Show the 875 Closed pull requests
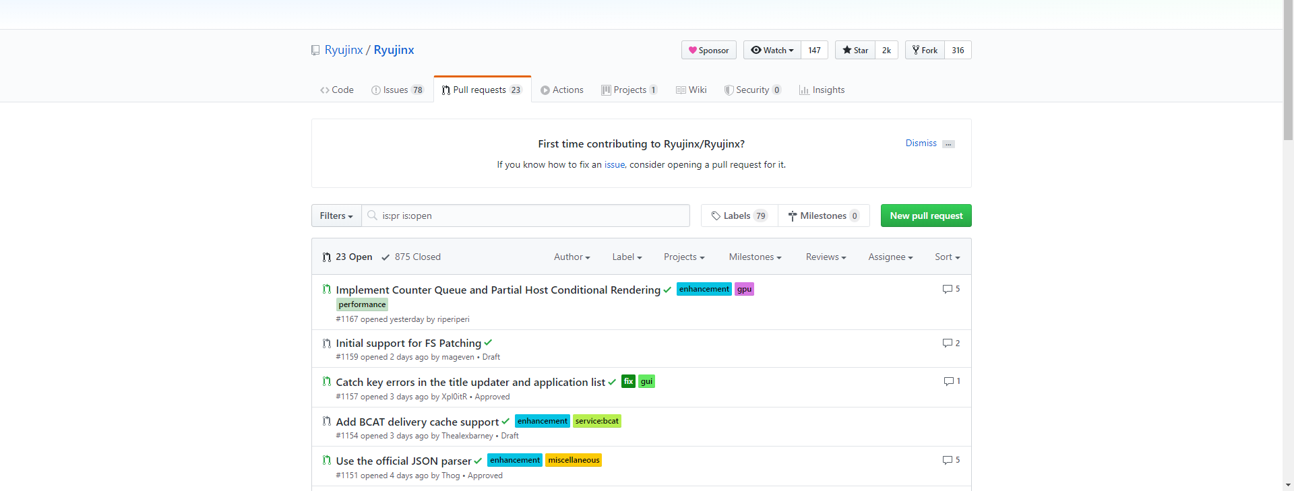 coord(411,257)
